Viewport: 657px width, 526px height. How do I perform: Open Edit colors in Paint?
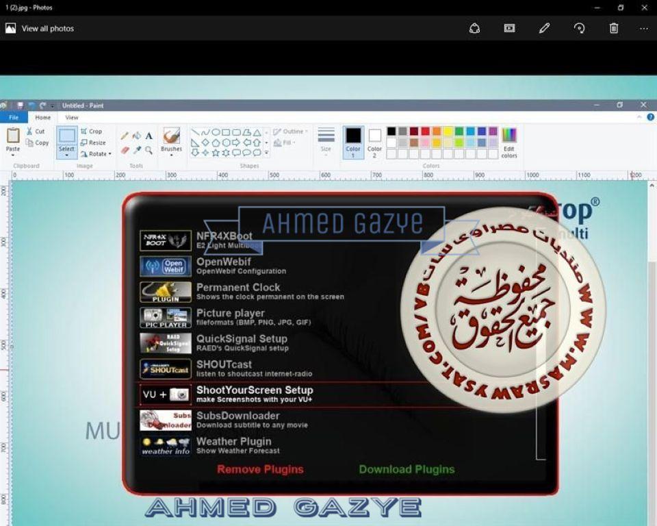click(509, 142)
